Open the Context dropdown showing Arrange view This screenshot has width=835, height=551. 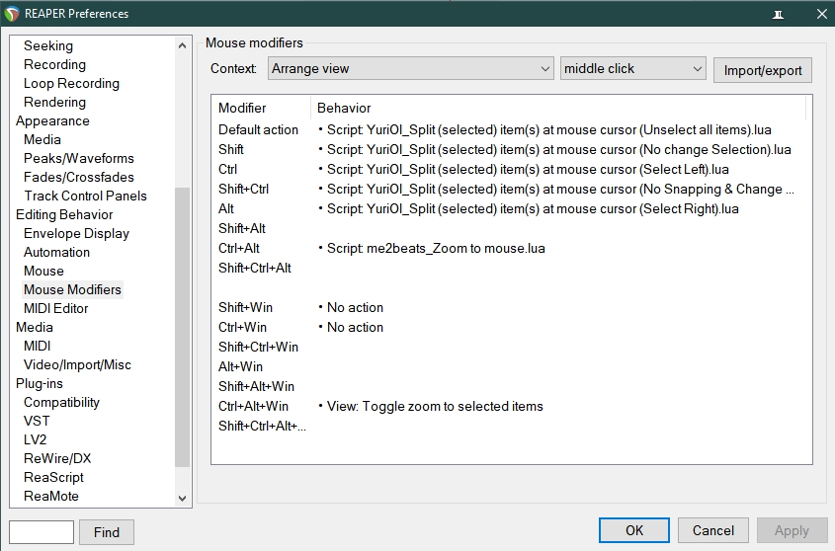[411, 69]
